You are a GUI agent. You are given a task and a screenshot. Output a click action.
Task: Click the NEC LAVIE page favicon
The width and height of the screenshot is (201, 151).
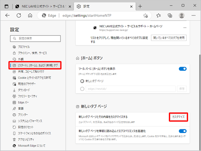click(95, 28)
